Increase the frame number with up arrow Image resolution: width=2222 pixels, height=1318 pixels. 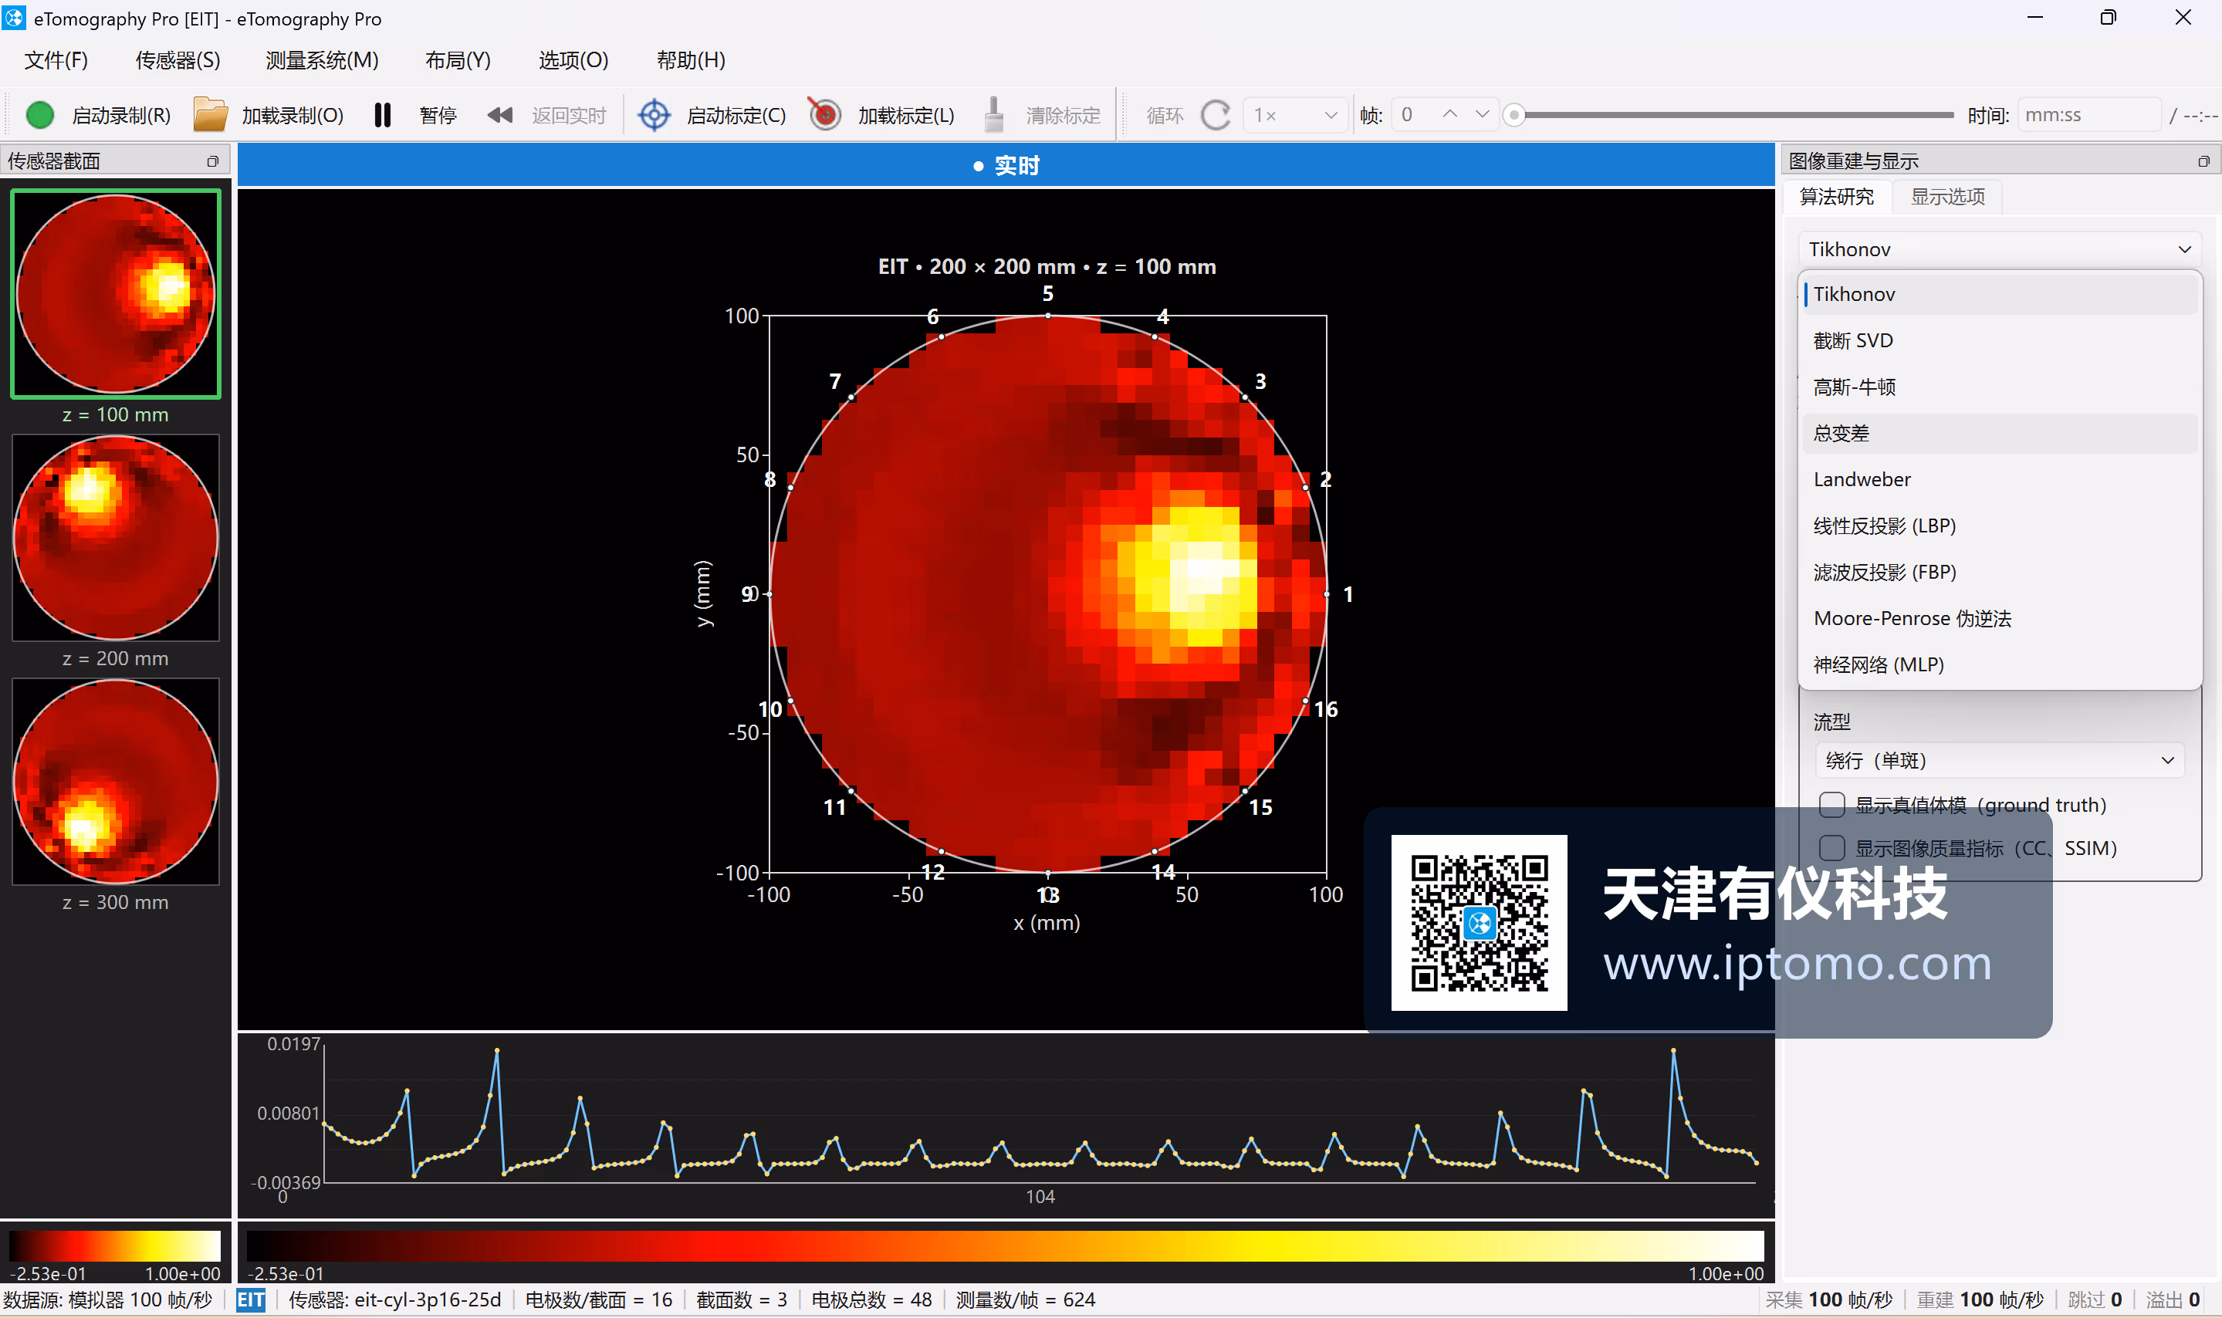point(1450,114)
